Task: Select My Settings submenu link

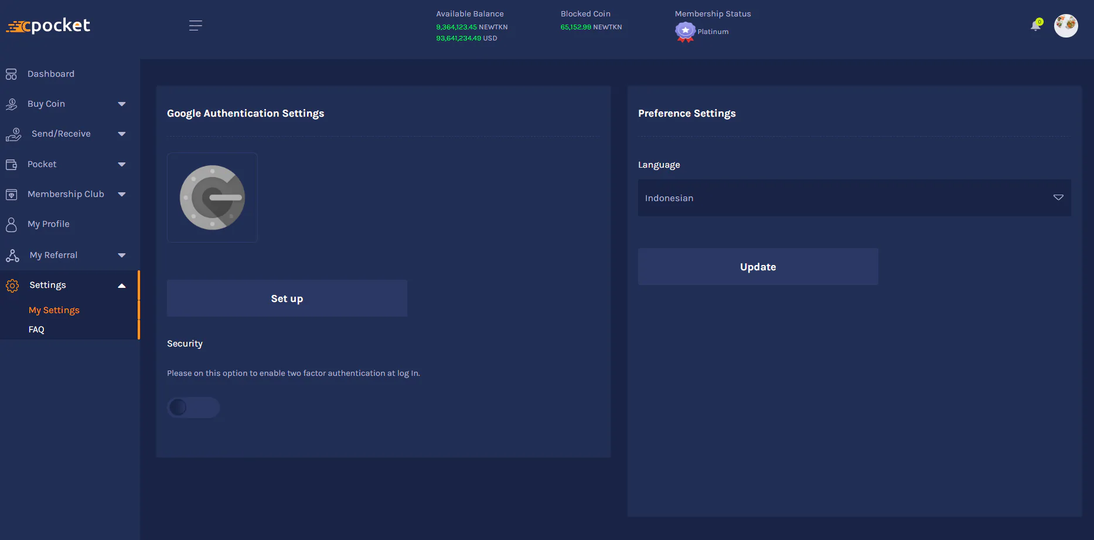Action: (x=54, y=310)
